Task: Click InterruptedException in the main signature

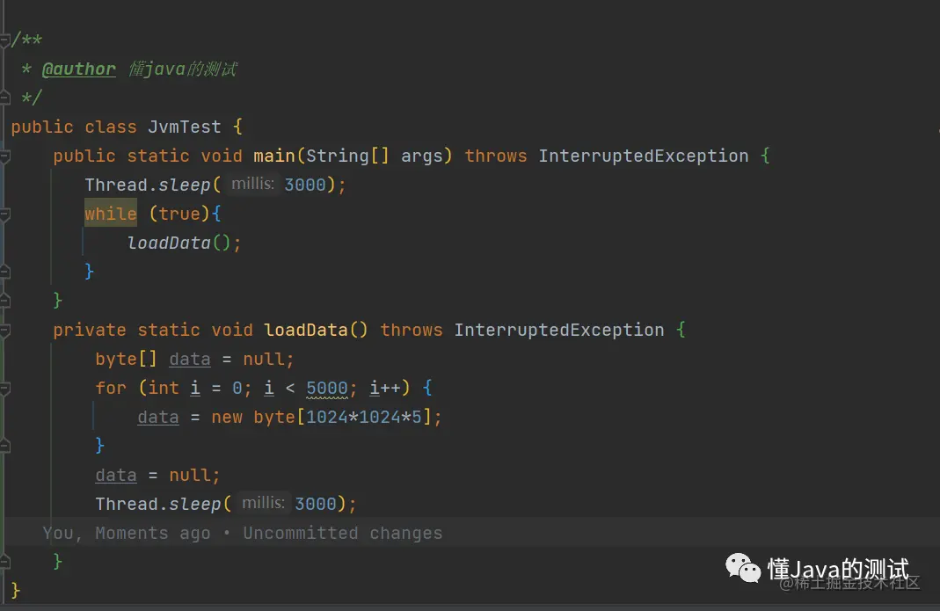Action: click(x=644, y=156)
